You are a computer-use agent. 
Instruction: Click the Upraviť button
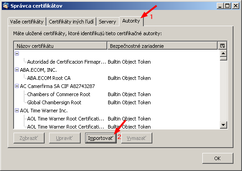coord(65,138)
